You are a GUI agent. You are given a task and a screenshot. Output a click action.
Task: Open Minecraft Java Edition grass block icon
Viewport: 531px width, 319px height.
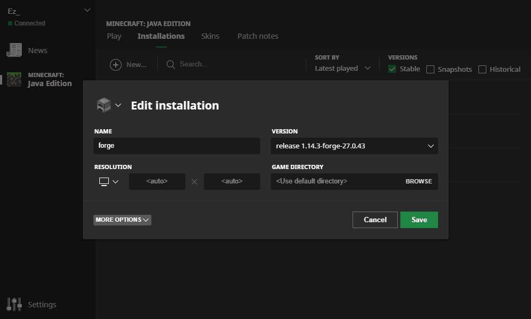click(x=14, y=79)
